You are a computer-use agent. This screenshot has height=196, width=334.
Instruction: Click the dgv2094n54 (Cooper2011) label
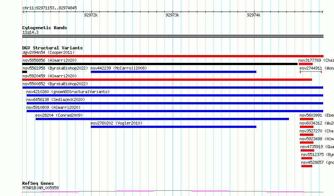(48, 52)
